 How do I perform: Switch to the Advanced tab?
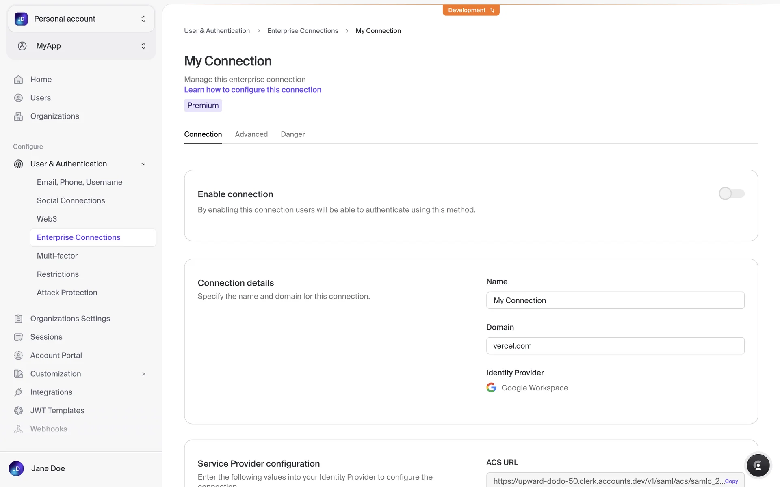pos(251,134)
